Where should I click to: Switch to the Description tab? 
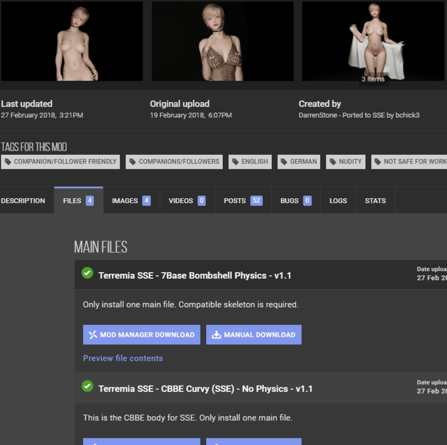pyautogui.click(x=27, y=200)
